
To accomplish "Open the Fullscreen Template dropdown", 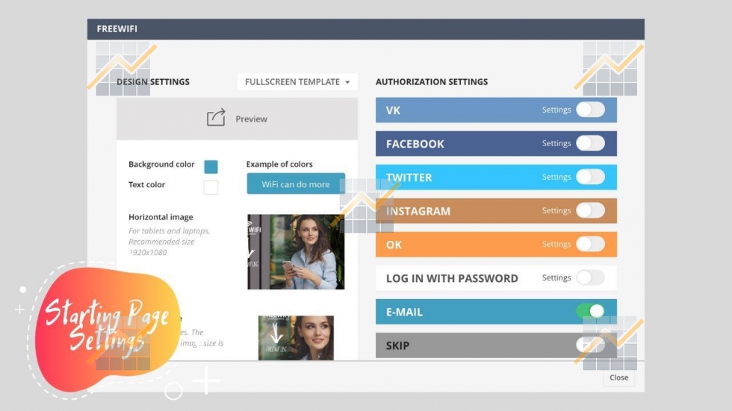I will 297,81.
